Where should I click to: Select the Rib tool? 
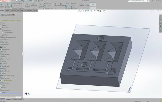[67, 4]
